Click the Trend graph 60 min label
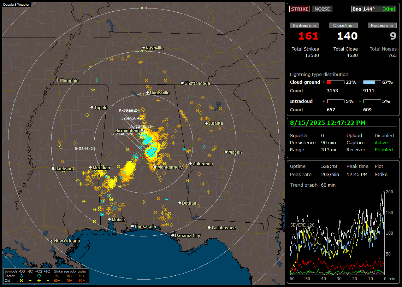402x287 pixels. 313,185
